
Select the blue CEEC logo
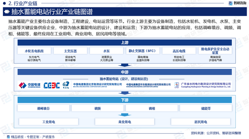tap(51, 85)
